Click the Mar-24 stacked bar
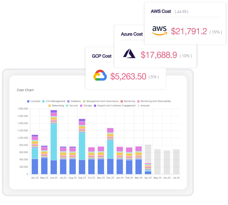Screen dimensions: 228x205 (138, 160)
